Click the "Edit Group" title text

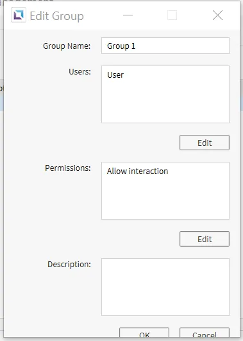coord(56,16)
